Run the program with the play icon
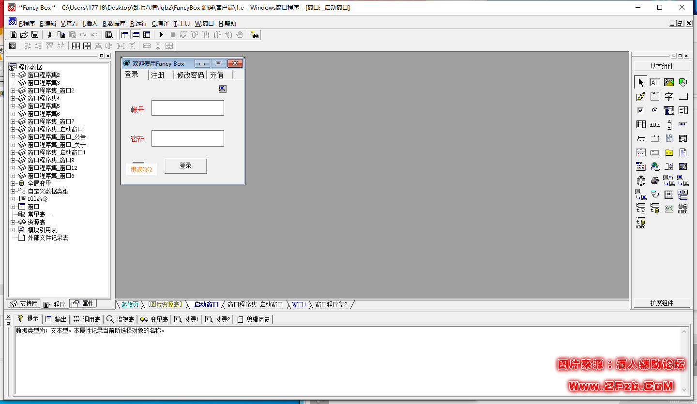Viewport: 697px width, 404px height. 162,34
